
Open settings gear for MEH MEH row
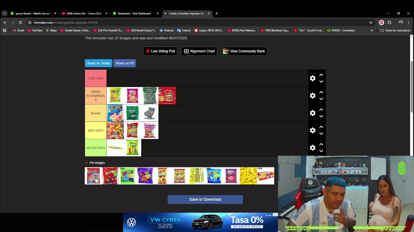[312, 130]
